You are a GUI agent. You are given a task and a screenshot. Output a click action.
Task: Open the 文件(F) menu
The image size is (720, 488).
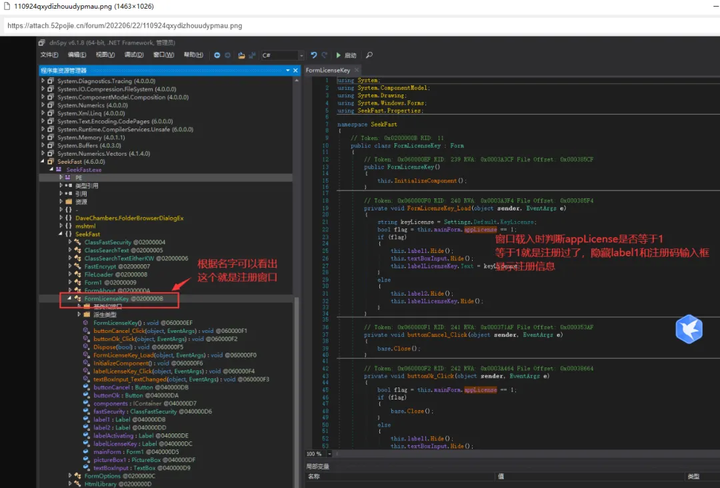(x=49, y=55)
